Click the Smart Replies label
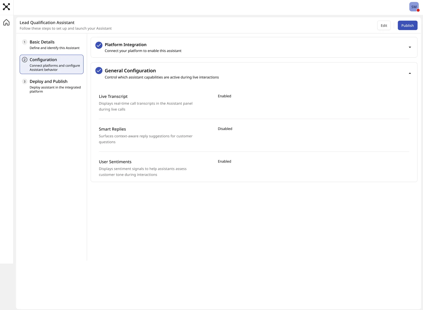423x310 pixels. point(112,129)
